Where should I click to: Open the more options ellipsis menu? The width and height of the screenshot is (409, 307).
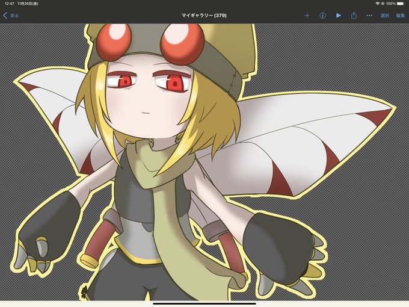click(369, 16)
